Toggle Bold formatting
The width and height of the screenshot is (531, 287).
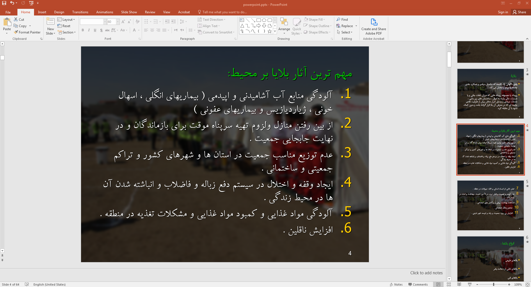point(83,30)
